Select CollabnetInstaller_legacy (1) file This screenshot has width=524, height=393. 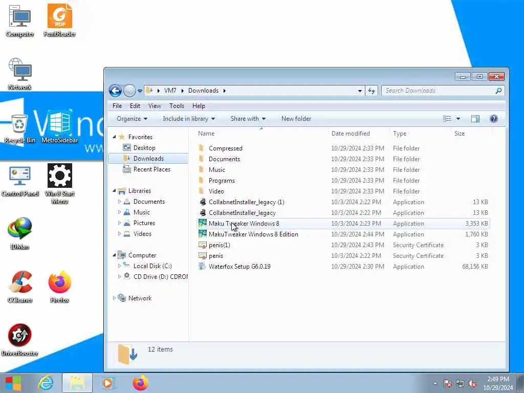(x=343, y=202)
